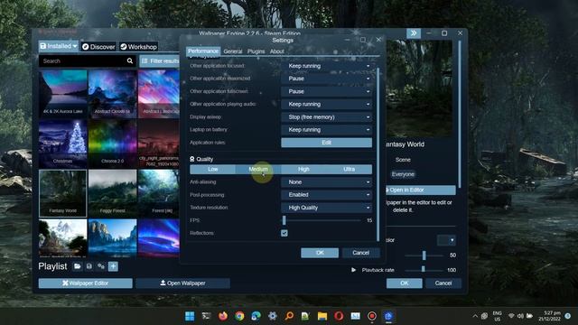Click Open in Editor button
This screenshot has width=578, height=325.
coord(420,190)
